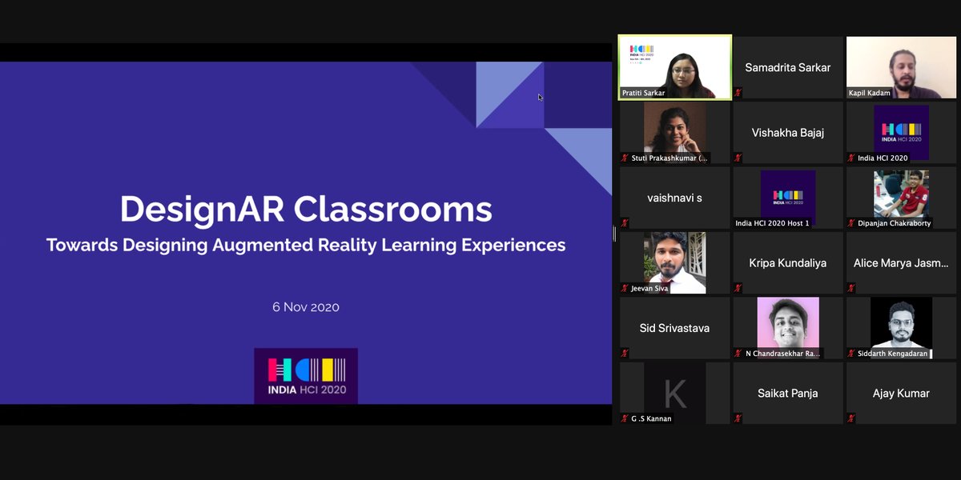Viewport: 961px width, 480px height.
Task: Select Stuti Prakashkumar's profile photo tile
Action: (675, 133)
